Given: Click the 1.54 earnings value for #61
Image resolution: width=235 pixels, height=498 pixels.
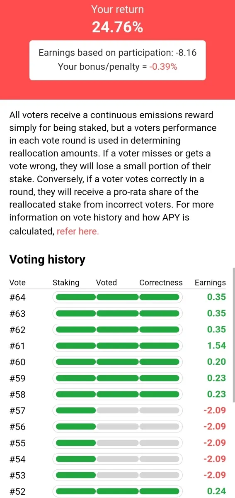Looking at the screenshot, I should point(216,346).
